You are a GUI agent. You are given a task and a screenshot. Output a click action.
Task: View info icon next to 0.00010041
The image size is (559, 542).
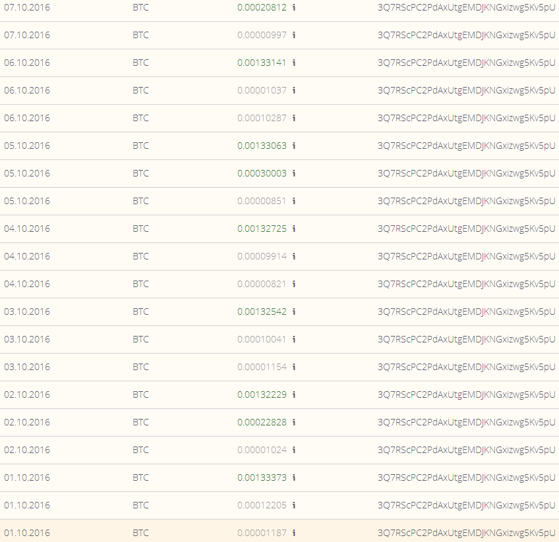(x=294, y=339)
